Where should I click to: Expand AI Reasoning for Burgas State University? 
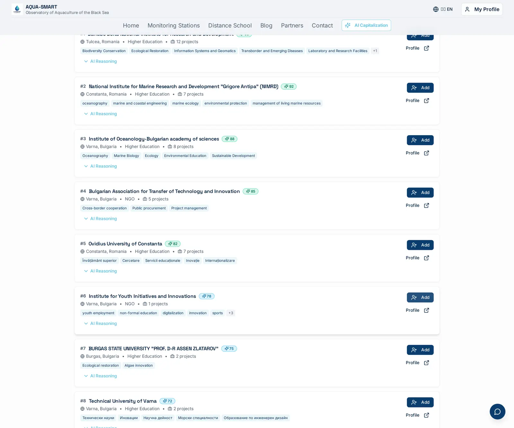(x=100, y=376)
